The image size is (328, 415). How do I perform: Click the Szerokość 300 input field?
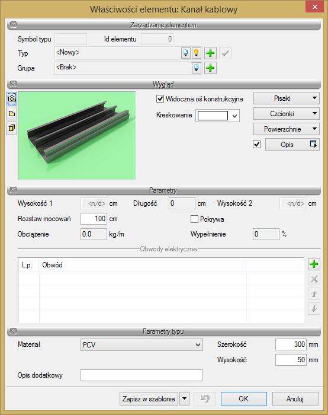[291, 344]
